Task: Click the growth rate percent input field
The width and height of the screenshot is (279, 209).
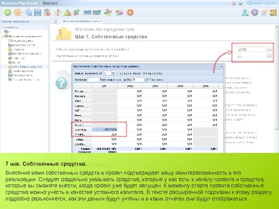Action: pyautogui.click(x=138, y=80)
